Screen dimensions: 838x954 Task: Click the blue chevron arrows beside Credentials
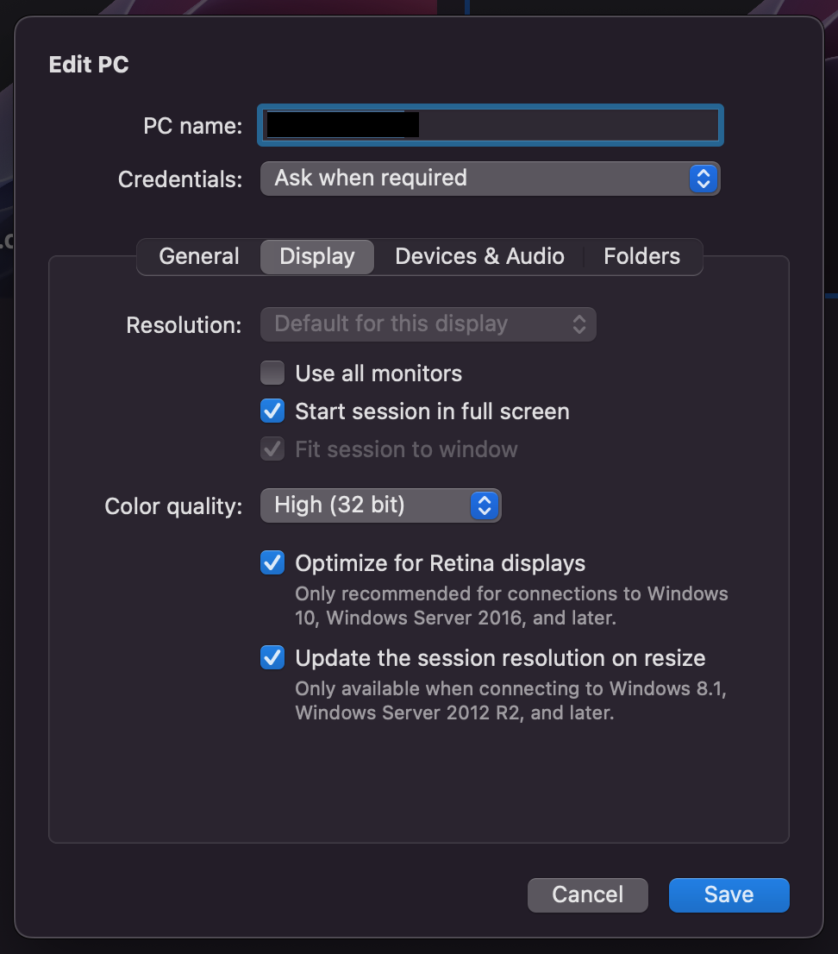coord(704,179)
